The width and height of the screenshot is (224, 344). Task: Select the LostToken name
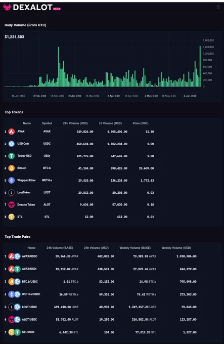pyautogui.click(x=24, y=193)
